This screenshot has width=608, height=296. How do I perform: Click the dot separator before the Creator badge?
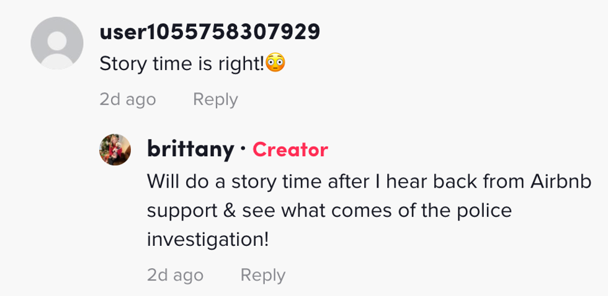click(x=243, y=149)
